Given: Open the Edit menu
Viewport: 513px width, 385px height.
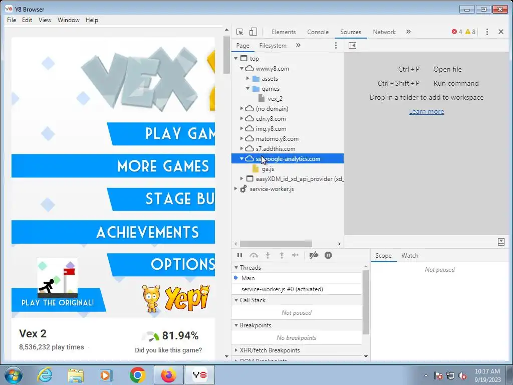Looking at the screenshot, I should [27, 20].
